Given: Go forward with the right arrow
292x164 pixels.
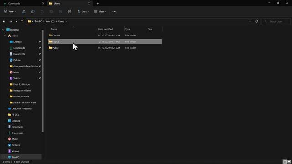Looking at the screenshot, I should point(10,21).
